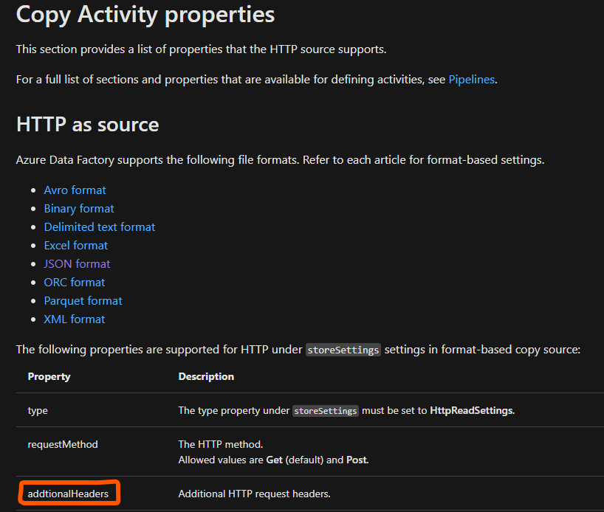Open the Parquet format article

83,300
